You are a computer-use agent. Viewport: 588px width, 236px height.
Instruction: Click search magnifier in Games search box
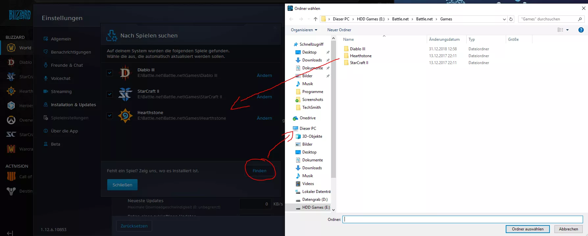580,19
